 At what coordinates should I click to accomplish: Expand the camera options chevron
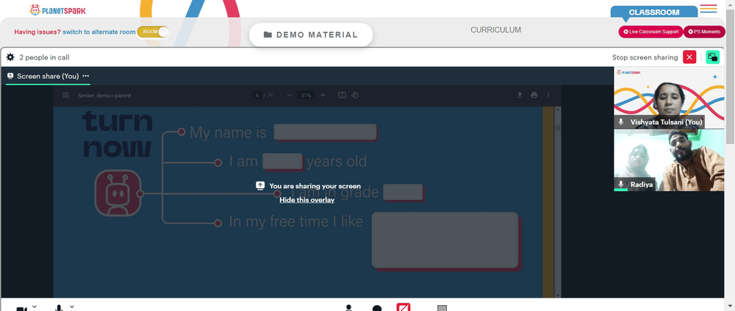click(x=35, y=307)
